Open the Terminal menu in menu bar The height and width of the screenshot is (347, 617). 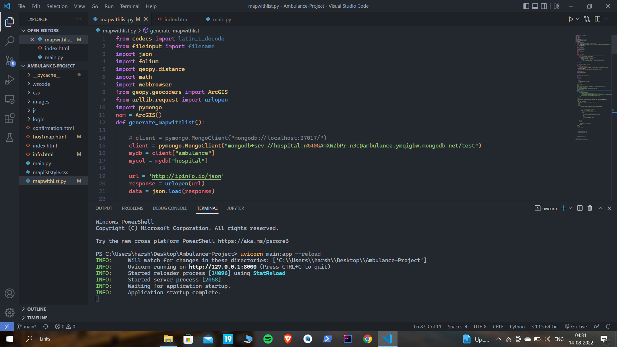[130, 6]
